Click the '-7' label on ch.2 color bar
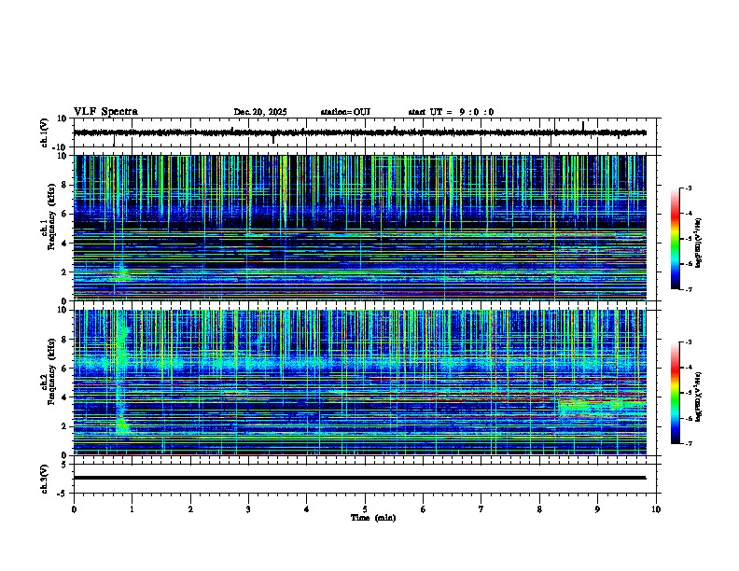739x571 pixels. tap(689, 443)
